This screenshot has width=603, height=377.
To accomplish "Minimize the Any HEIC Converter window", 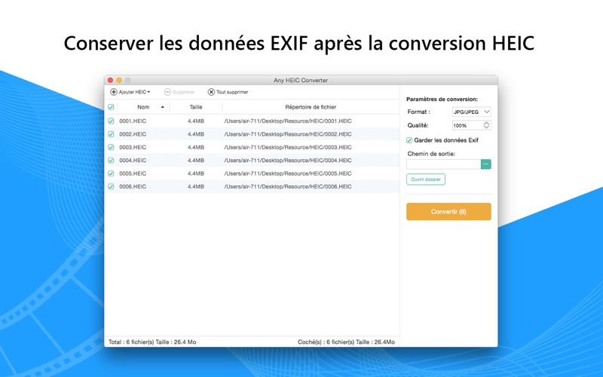I will click(119, 80).
